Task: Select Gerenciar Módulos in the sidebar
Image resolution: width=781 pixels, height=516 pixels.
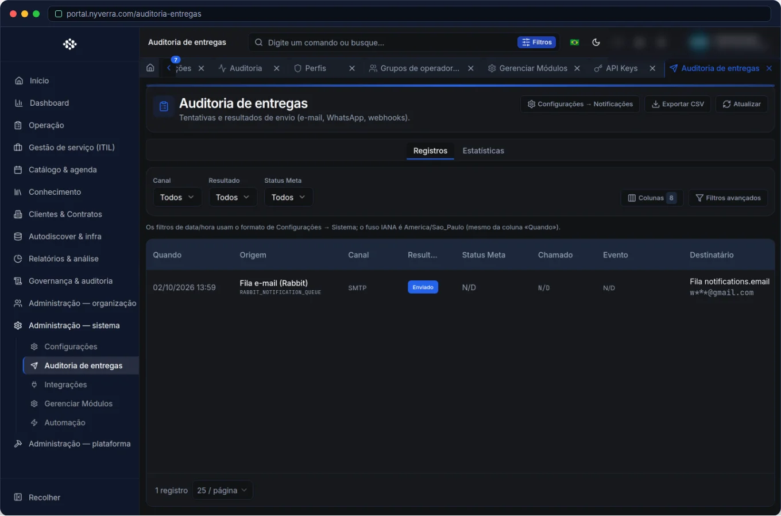Action: (x=80, y=404)
